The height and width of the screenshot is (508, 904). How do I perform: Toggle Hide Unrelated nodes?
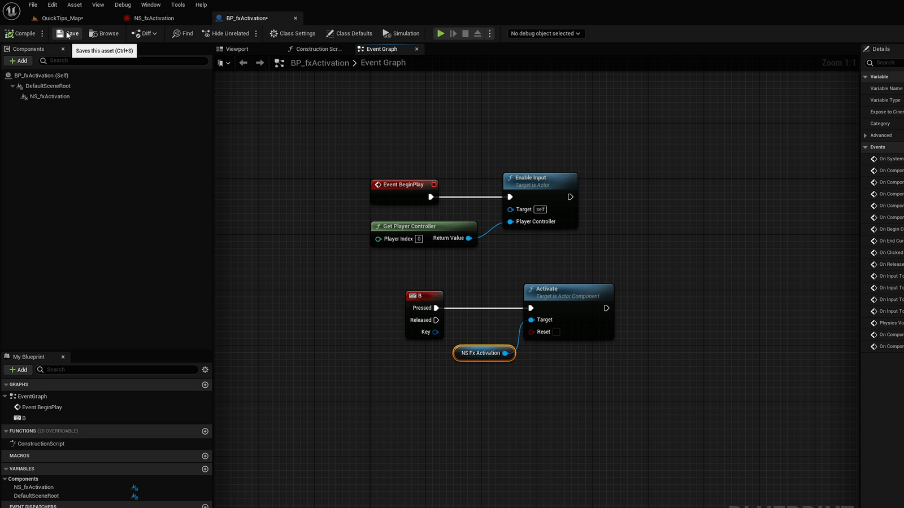(x=225, y=33)
